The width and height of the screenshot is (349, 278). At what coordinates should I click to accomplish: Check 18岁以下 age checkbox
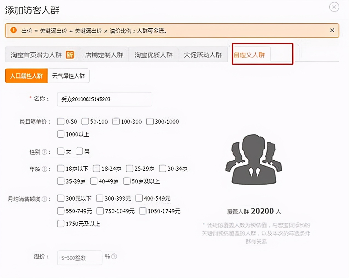pyautogui.click(x=61, y=169)
